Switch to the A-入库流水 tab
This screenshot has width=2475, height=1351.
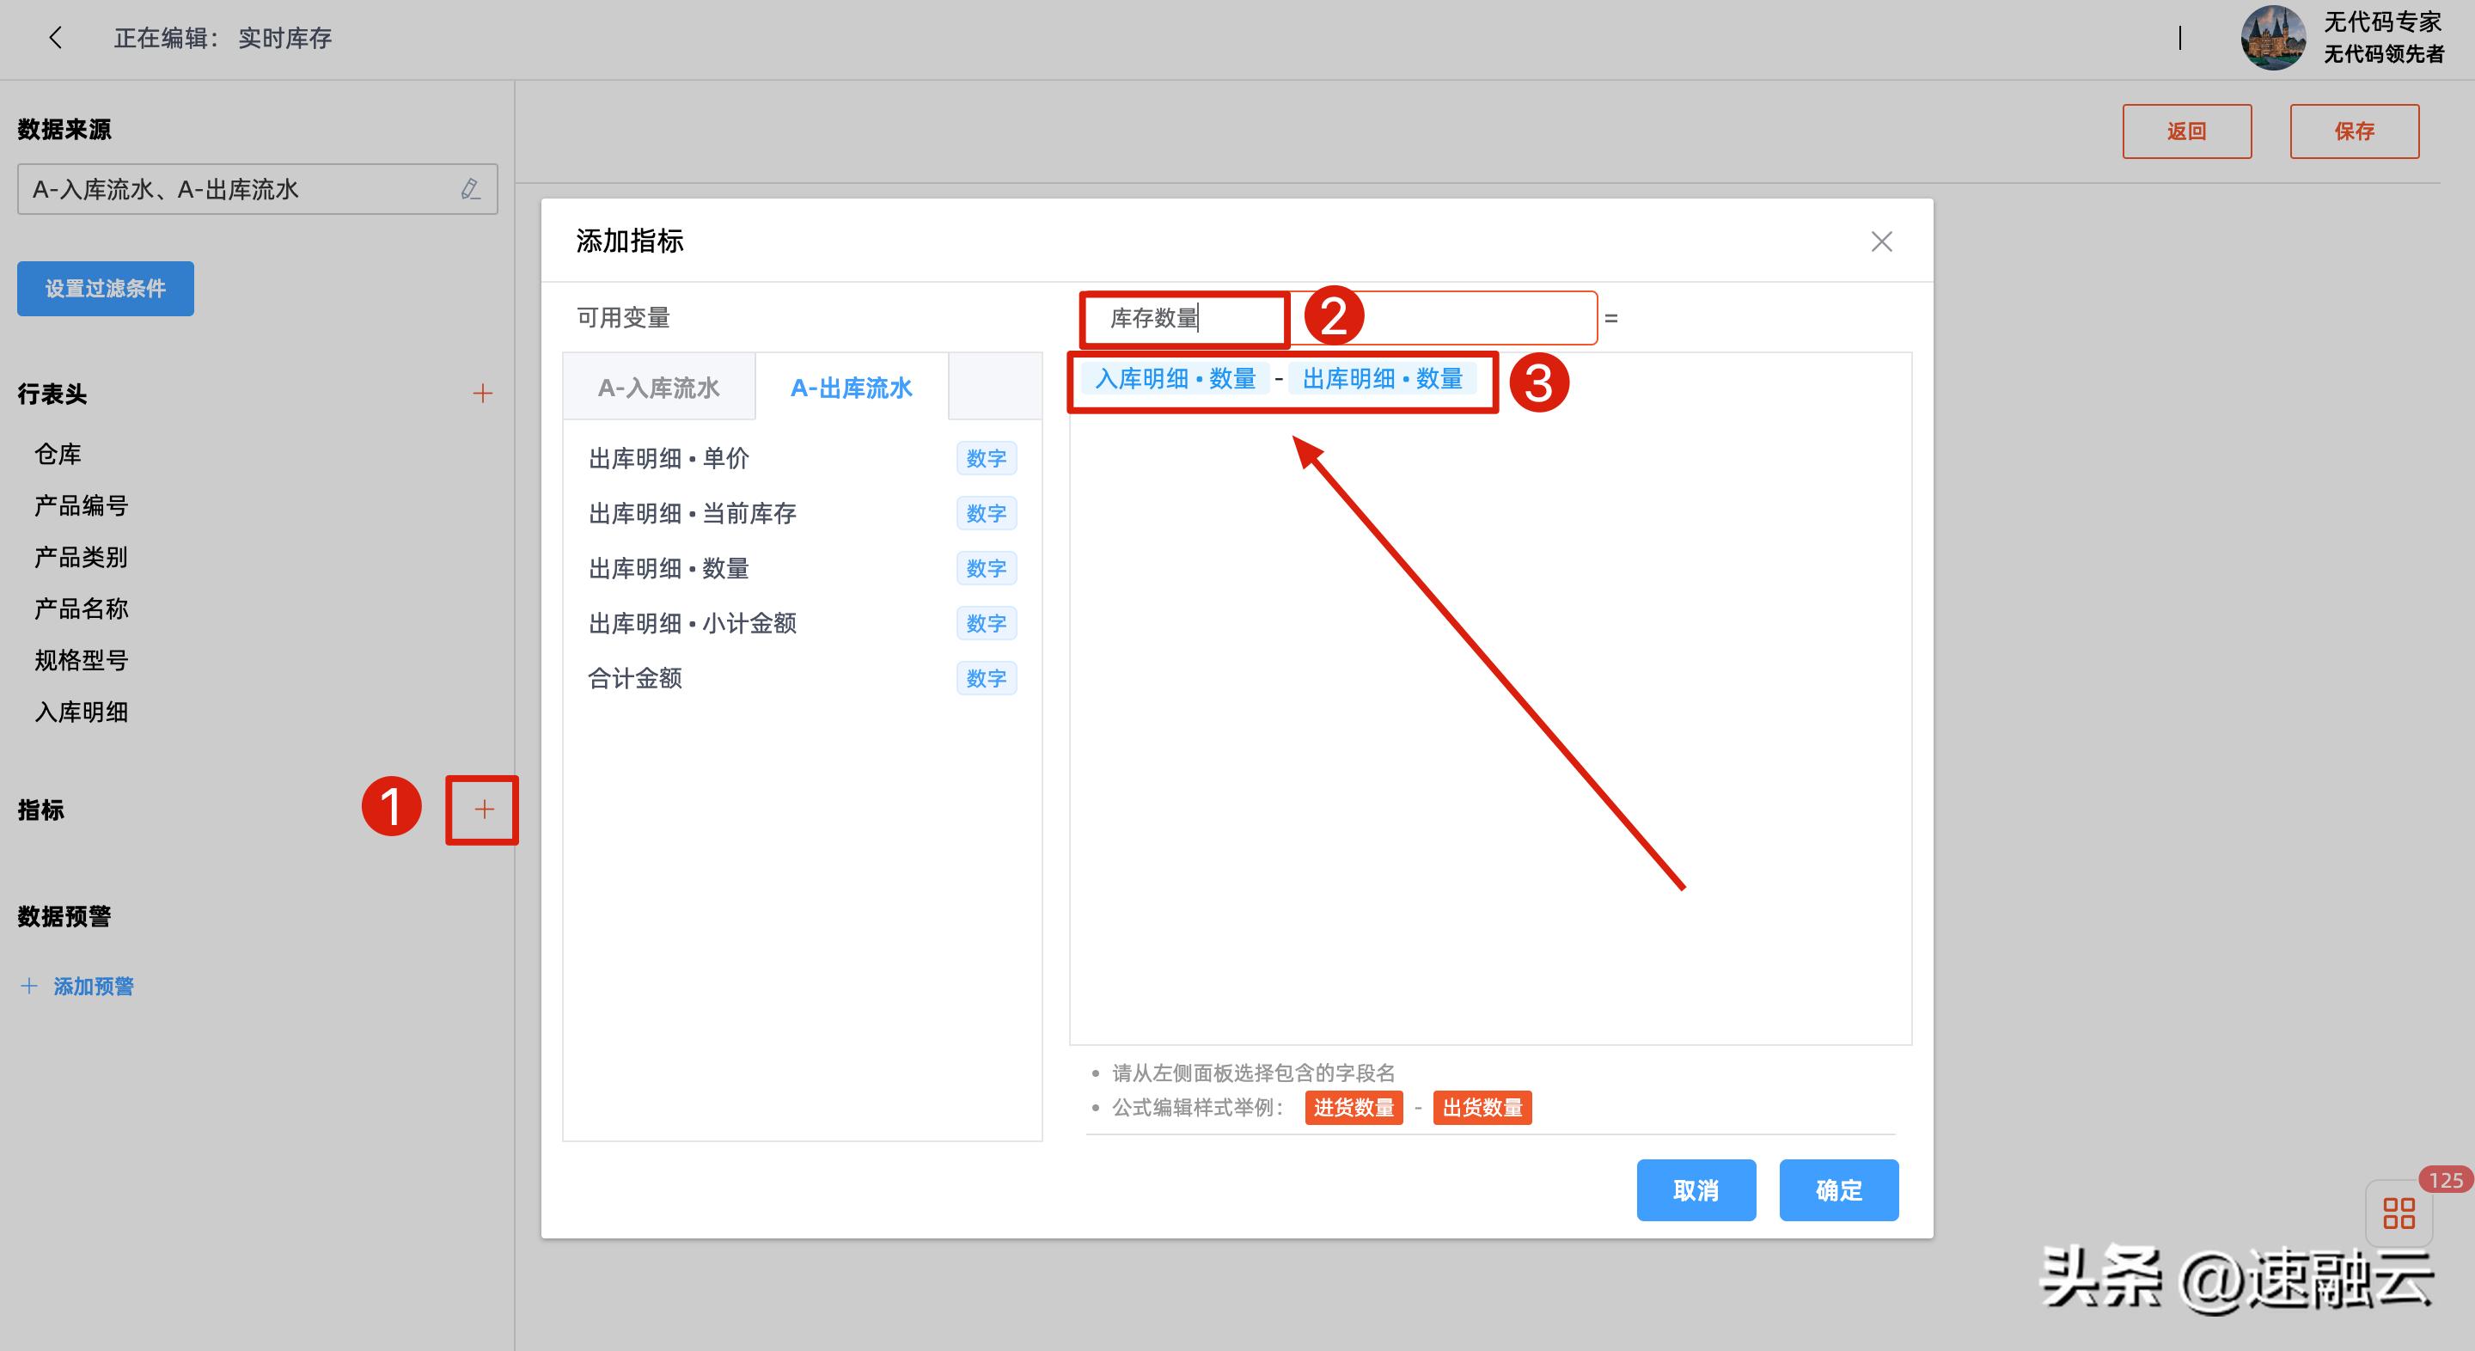click(659, 388)
